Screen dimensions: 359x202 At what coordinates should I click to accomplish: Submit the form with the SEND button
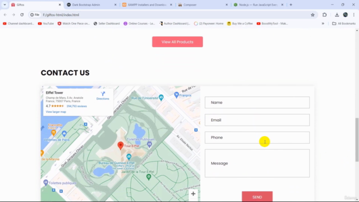257,197
